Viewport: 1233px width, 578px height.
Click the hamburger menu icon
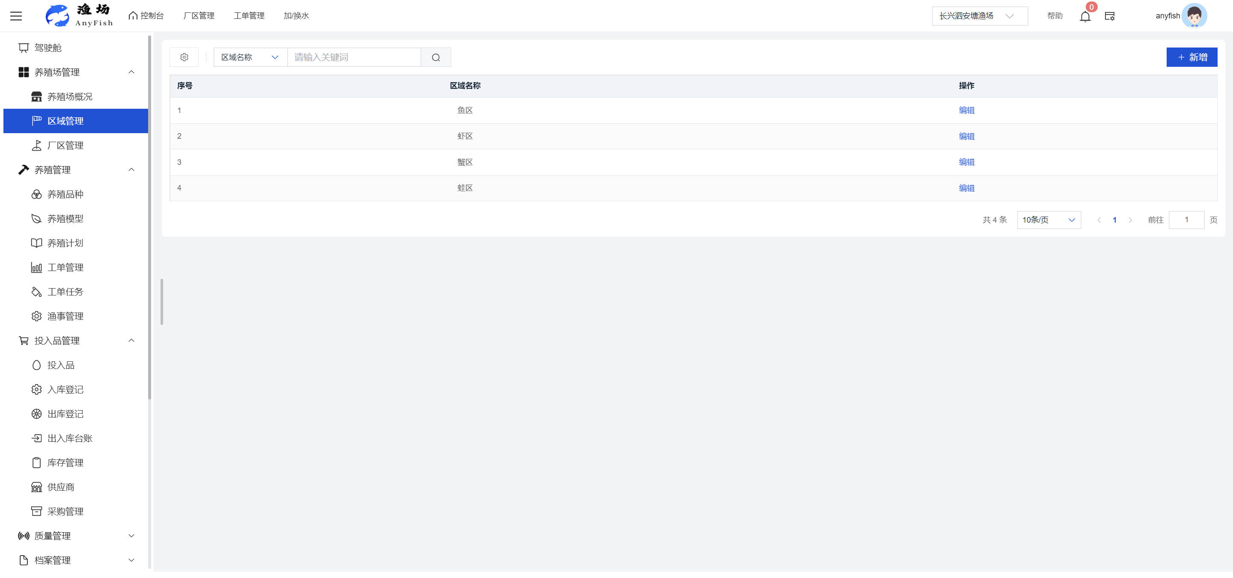coord(16,16)
